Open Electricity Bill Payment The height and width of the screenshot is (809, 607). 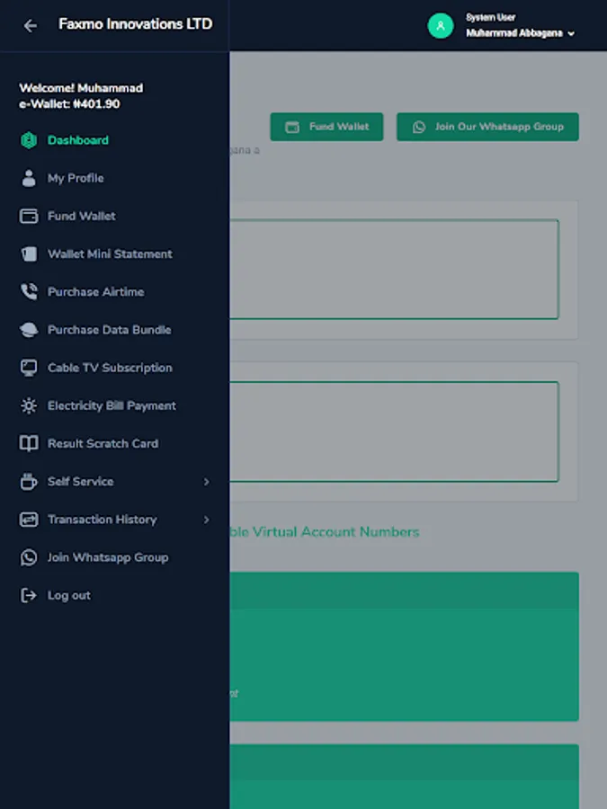[x=114, y=405]
